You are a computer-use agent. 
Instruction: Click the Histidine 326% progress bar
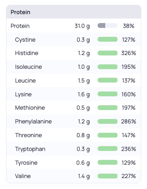click(107, 53)
